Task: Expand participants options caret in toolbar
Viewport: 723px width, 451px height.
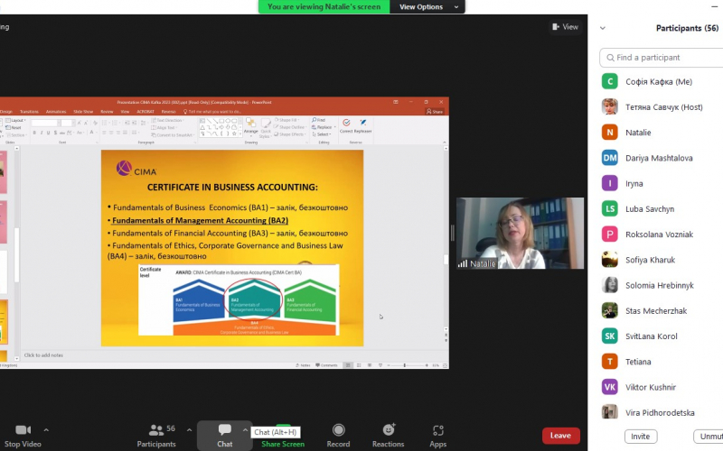Action: pyautogui.click(x=189, y=430)
